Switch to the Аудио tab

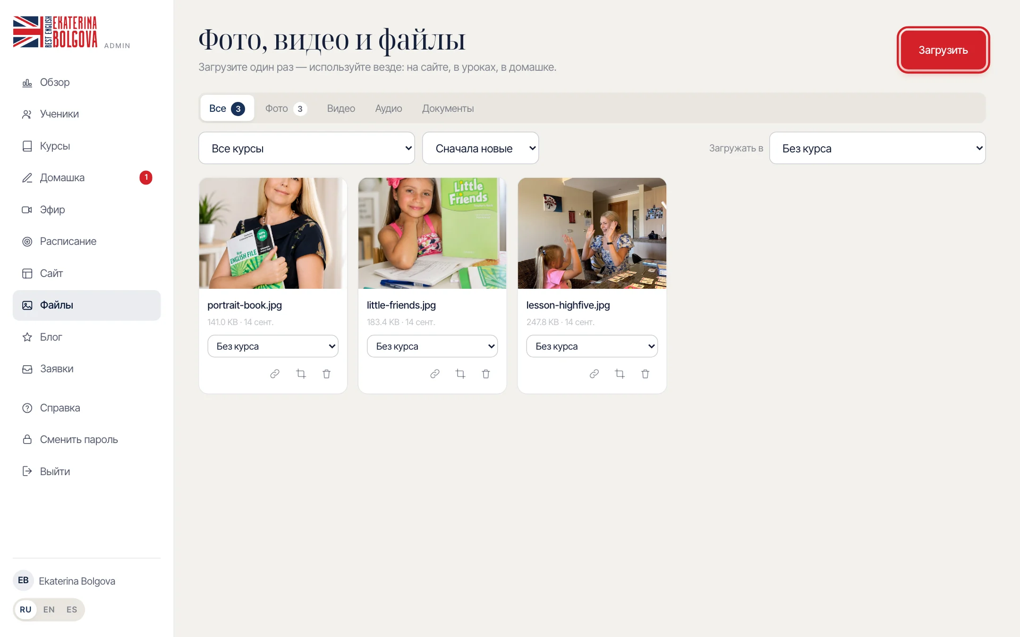point(389,109)
